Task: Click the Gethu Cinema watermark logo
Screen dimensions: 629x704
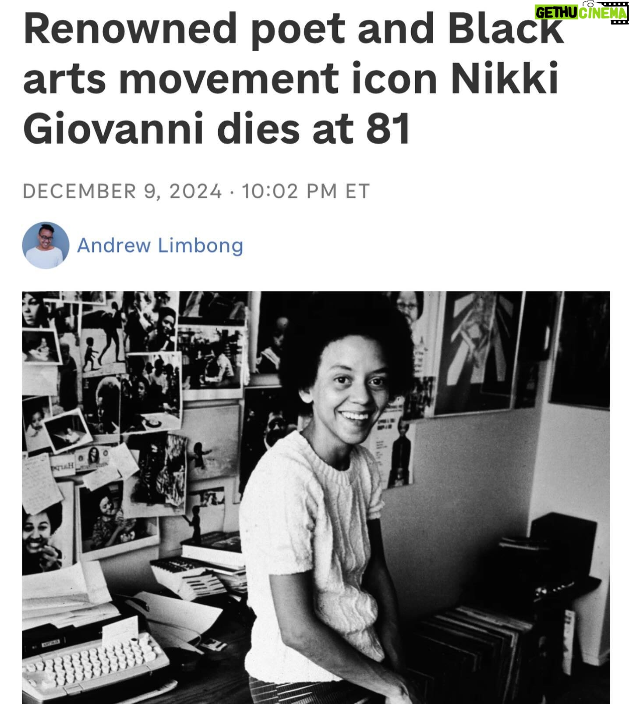Action: [x=581, y=12]
